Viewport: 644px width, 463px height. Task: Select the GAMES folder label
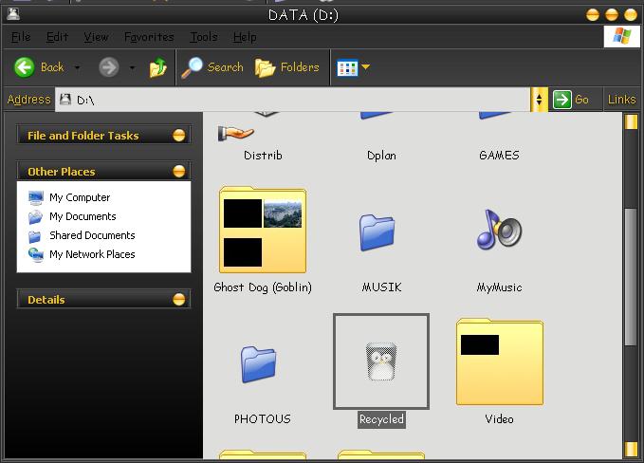[x=499, y=155]
